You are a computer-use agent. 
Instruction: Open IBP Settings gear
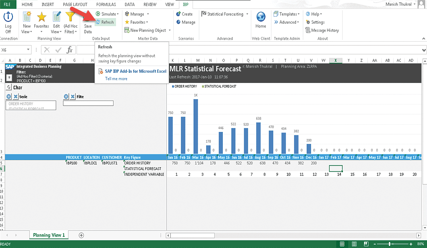tap(315, 22)
